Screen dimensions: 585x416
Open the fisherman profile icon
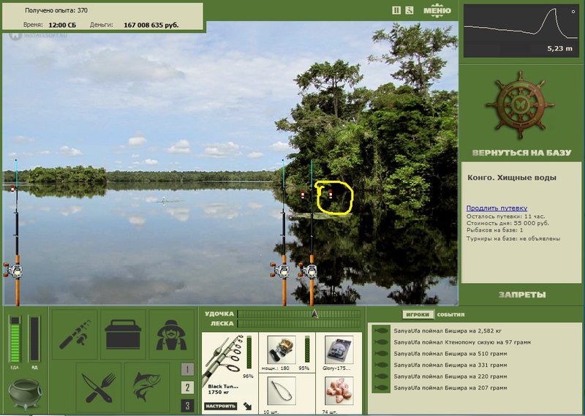(x=171, y=333)
